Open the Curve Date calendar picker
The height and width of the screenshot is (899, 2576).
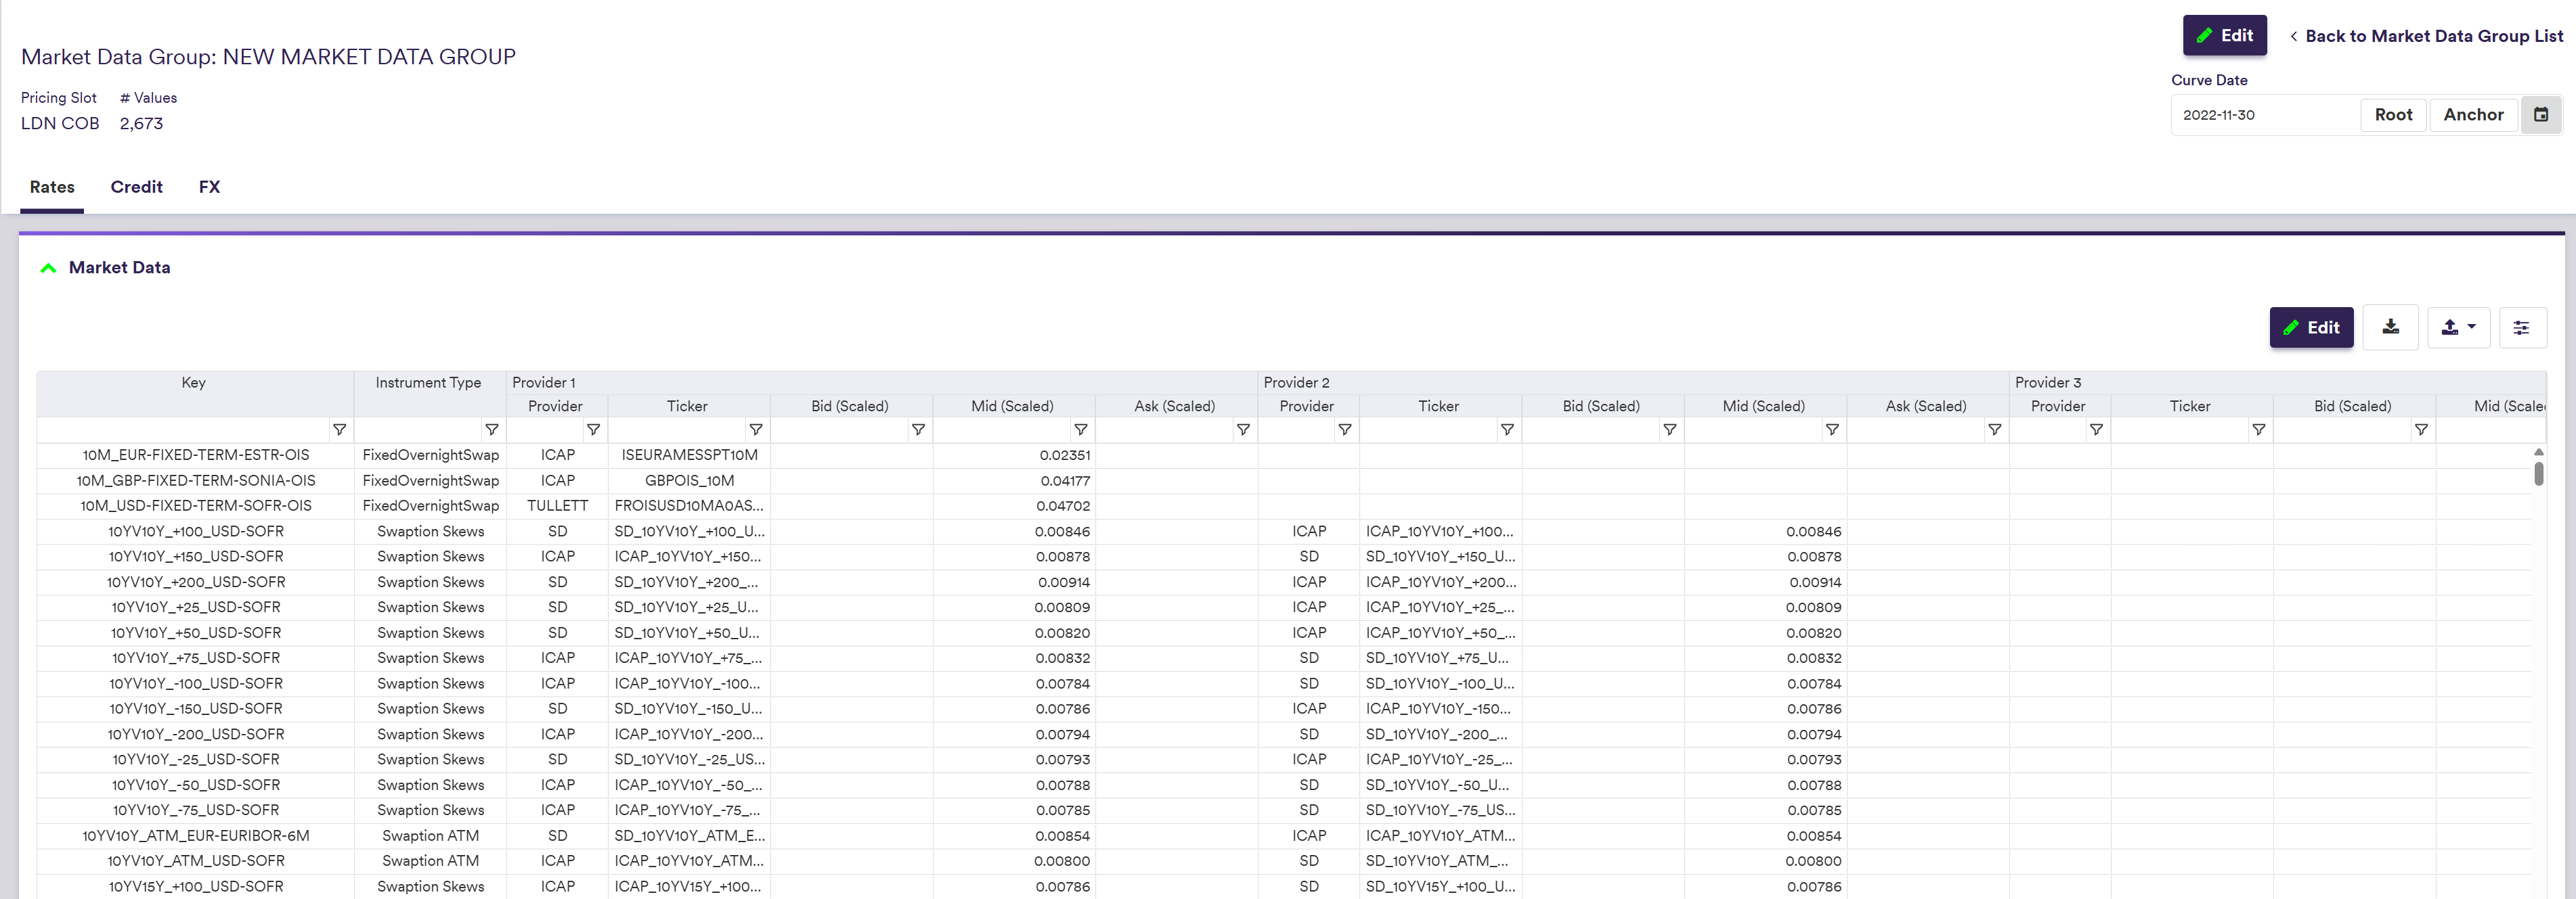2540,115
